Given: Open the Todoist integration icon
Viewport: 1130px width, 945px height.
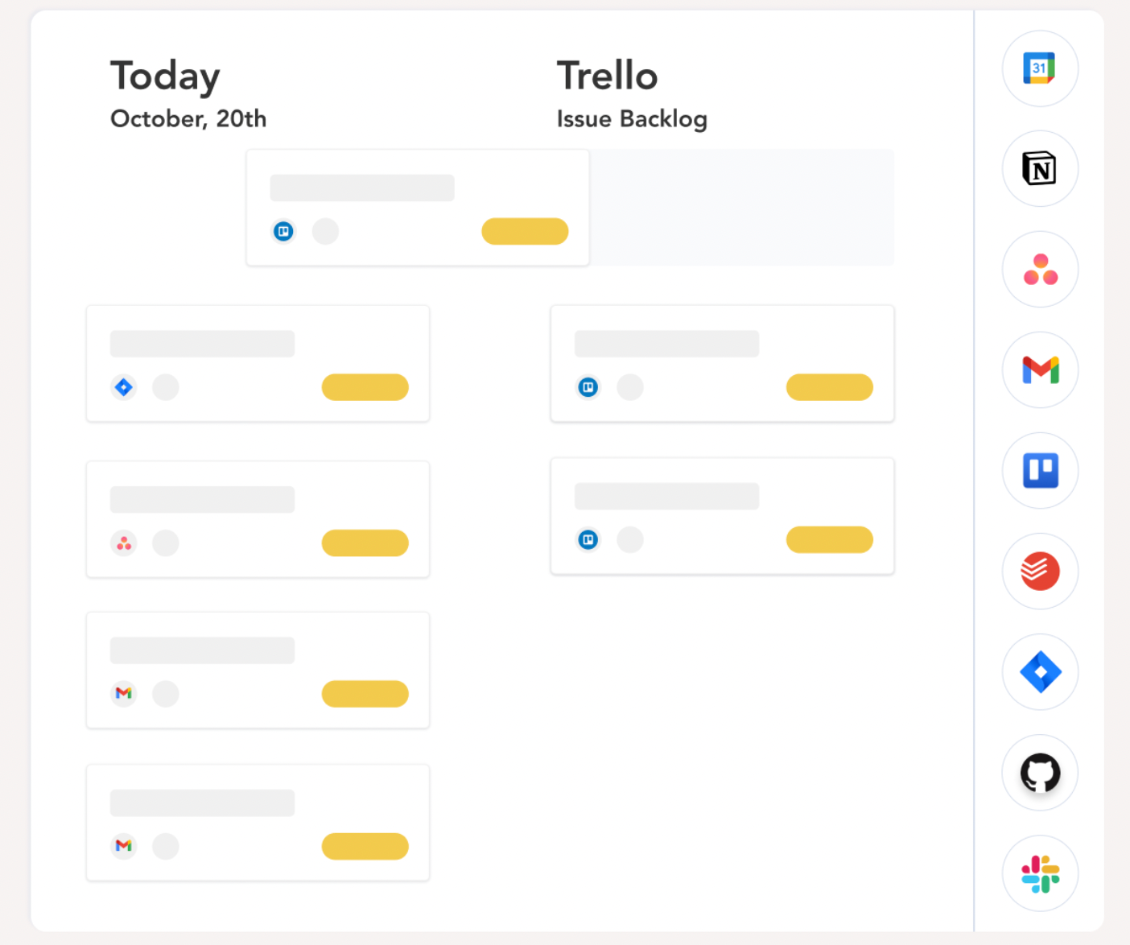Looking at the screenshot, I should pyautogui.click(x=1040, y=572).
